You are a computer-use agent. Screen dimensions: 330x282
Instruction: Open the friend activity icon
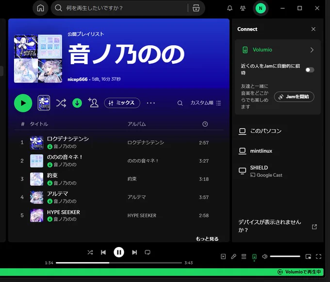click(243, 8)
